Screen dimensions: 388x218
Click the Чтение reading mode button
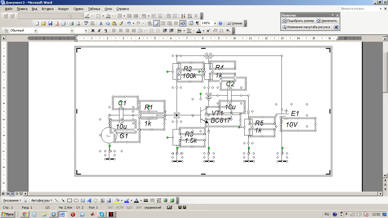click(x=235, y=23)
